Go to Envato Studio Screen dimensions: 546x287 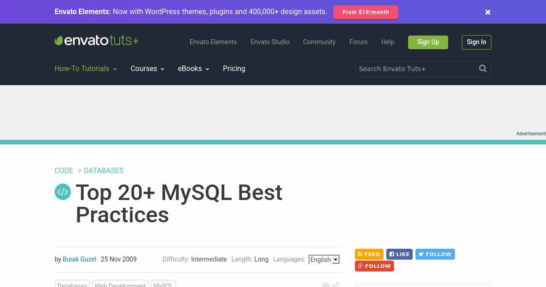coord(270,42)
